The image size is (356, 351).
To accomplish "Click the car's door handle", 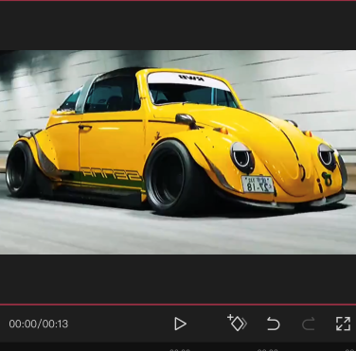I will 84,128.
